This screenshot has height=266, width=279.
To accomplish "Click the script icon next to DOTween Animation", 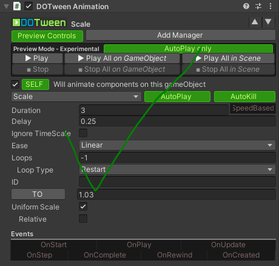I will (17, 6).
